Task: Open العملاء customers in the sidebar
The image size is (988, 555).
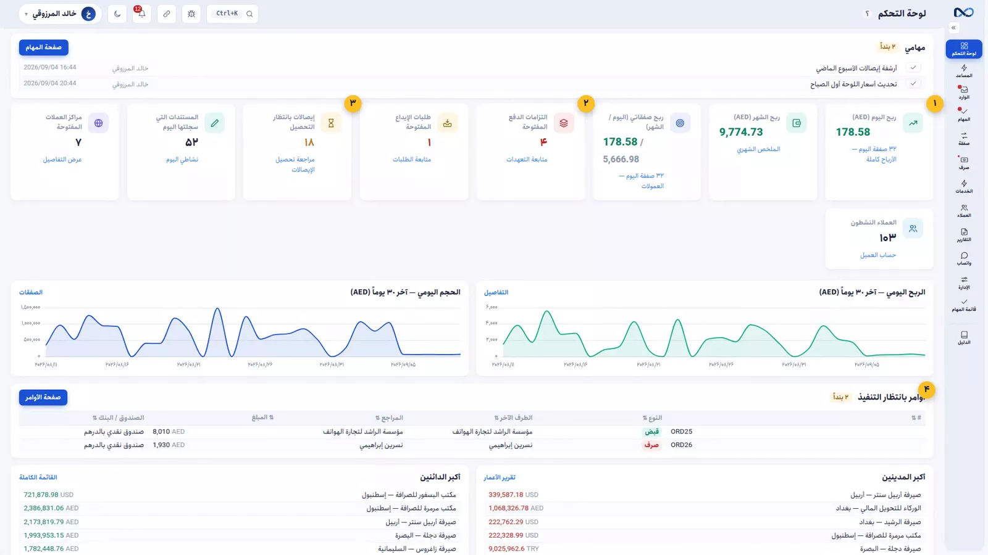Action: click(x=964, y=211)
